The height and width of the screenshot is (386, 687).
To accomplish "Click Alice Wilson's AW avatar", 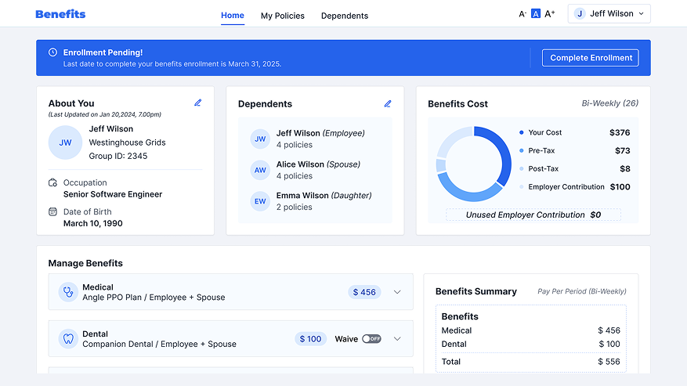I will pyautogui.click(x=260, y=170).
